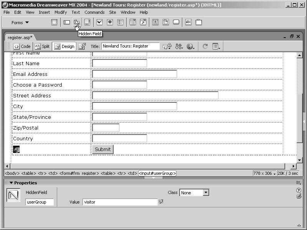Image resolution: width=307 pixels, height=230 pixels.
Task: Click the Hidden Field insert icon
Action: (77, 22)
